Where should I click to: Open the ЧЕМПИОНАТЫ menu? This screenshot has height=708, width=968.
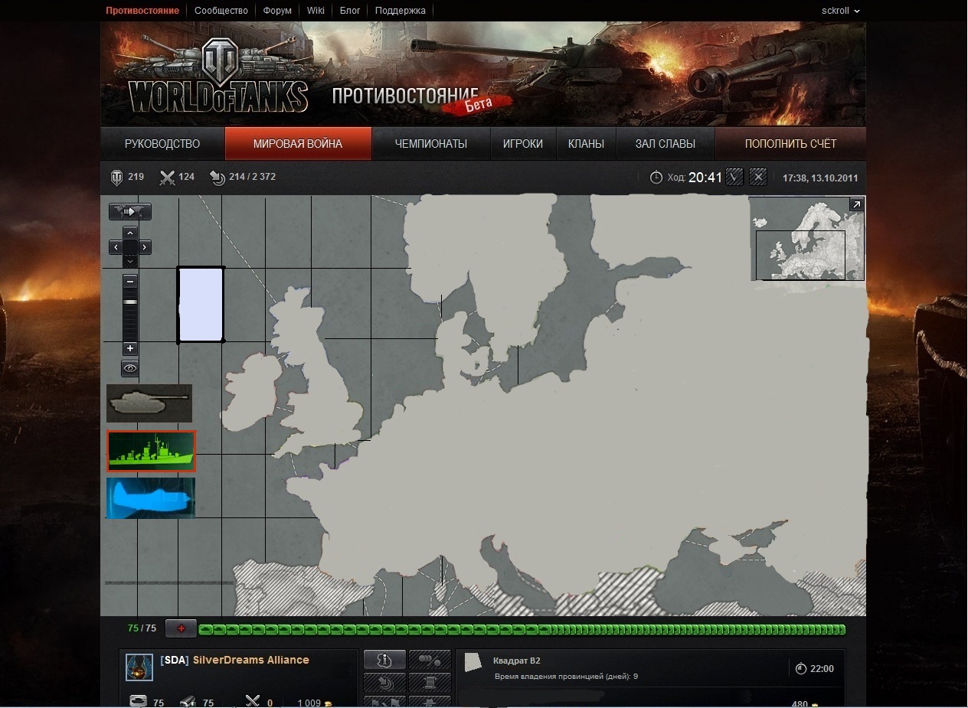point(431,144)
